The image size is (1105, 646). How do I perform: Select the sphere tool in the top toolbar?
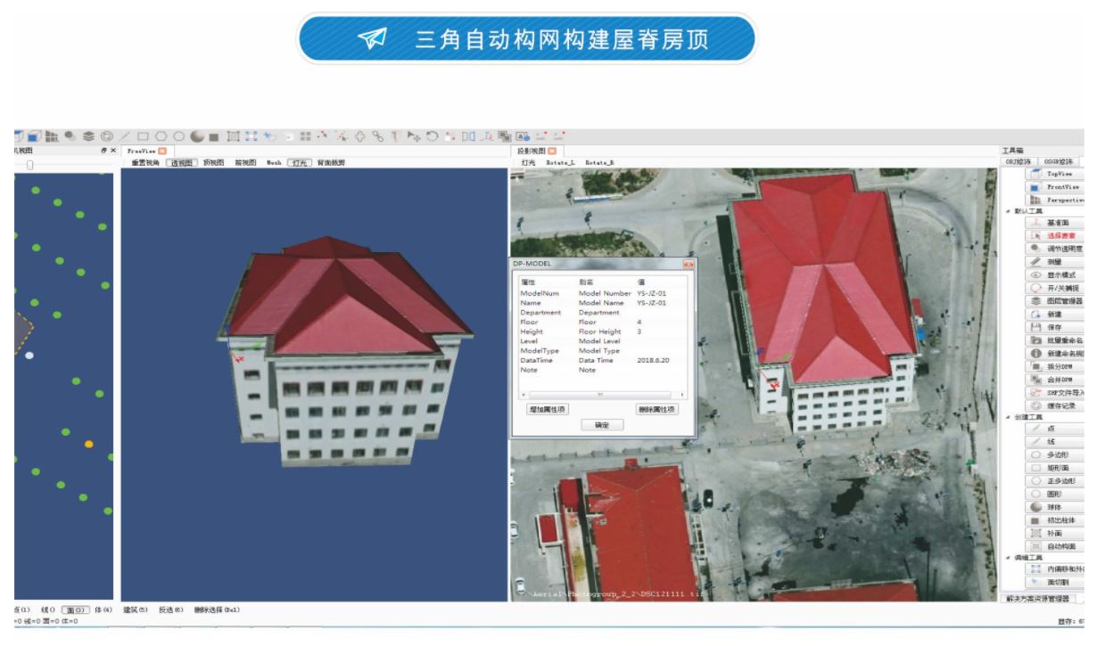coord(197,137)
